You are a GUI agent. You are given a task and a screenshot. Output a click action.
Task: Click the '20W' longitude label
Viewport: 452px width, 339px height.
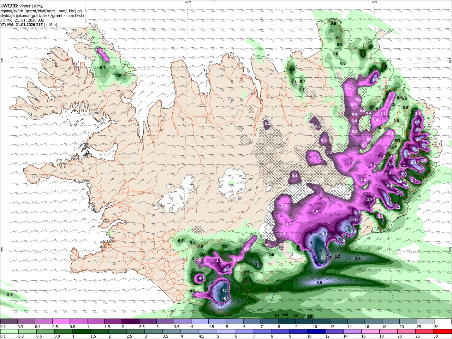pos(188,2)
